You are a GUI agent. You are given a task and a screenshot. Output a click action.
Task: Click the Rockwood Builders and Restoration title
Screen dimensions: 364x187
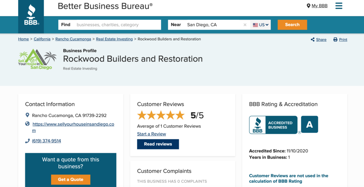(133, 59)
